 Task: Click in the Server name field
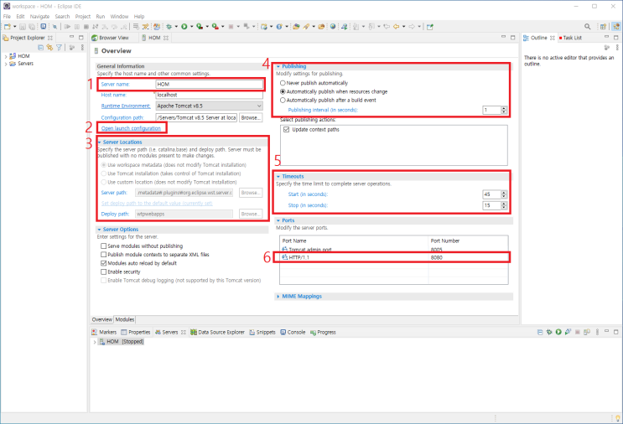210,84
